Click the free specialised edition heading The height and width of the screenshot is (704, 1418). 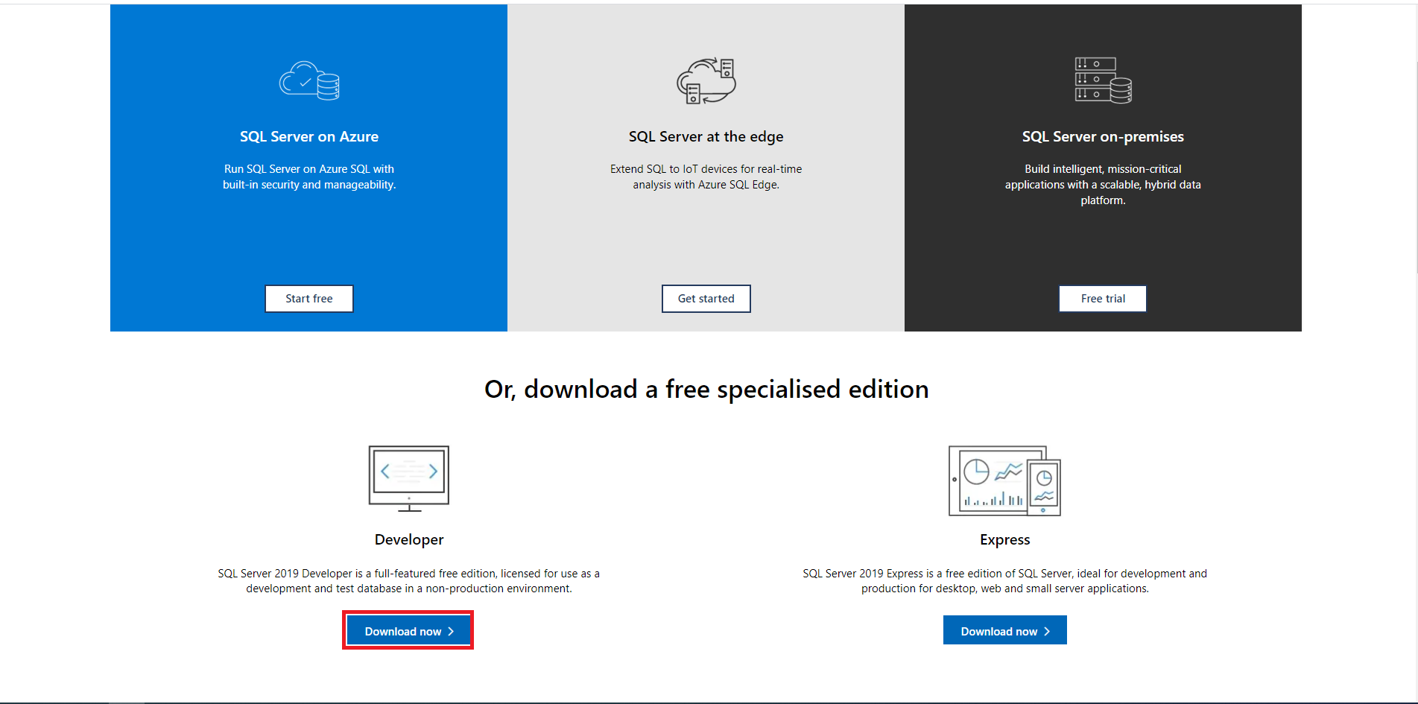coord(706,390)
